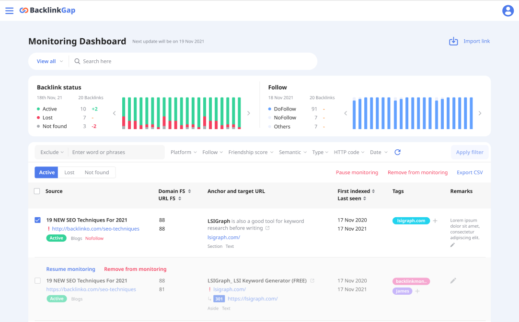Open https://backlinko.com/seo-techniques link
Viewport: 519px width, 322px height.
tap(91, 289)
